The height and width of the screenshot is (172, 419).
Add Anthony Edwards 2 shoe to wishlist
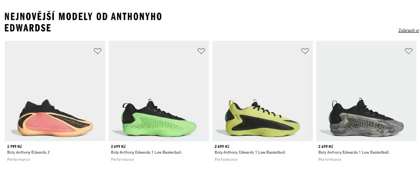click(x=98, y=51)
